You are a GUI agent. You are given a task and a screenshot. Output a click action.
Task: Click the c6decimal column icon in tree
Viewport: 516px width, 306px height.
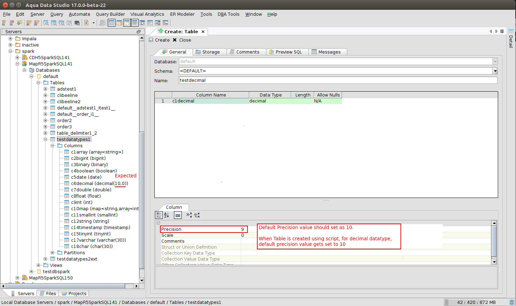(x=67, y=183)
